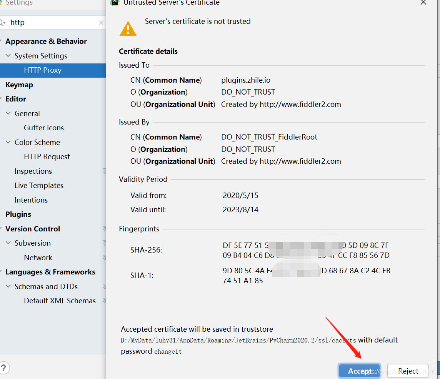Click the Valid until date 2023/8/14
This screenshot has height=379, width=440.
[x=240, y=209]
